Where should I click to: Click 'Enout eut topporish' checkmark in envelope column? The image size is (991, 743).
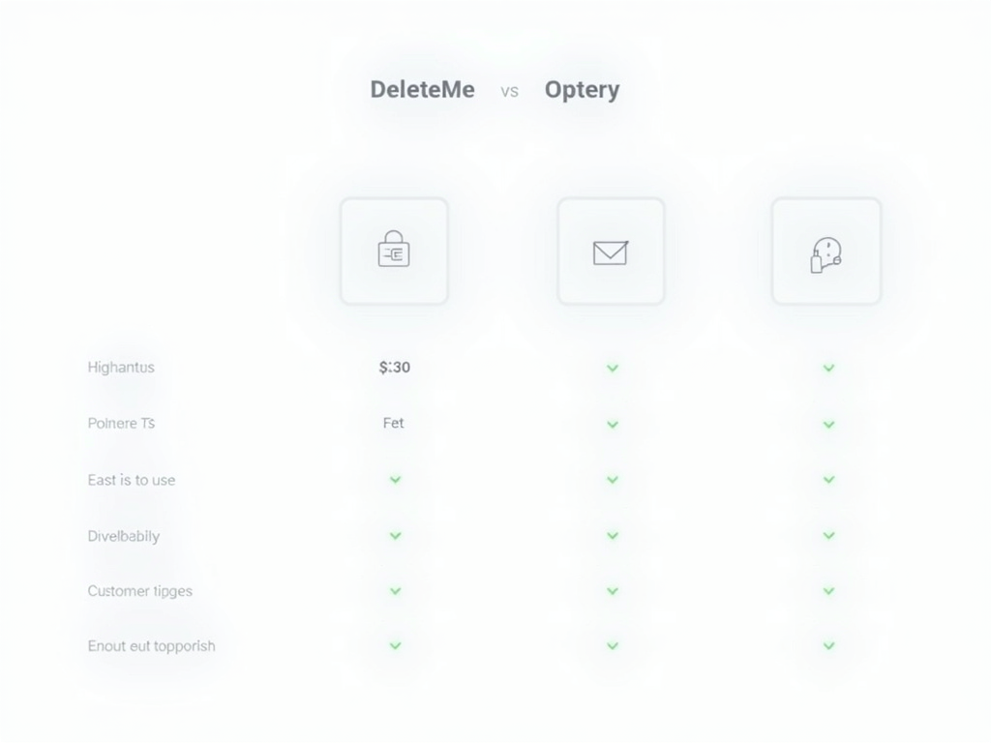613,645
